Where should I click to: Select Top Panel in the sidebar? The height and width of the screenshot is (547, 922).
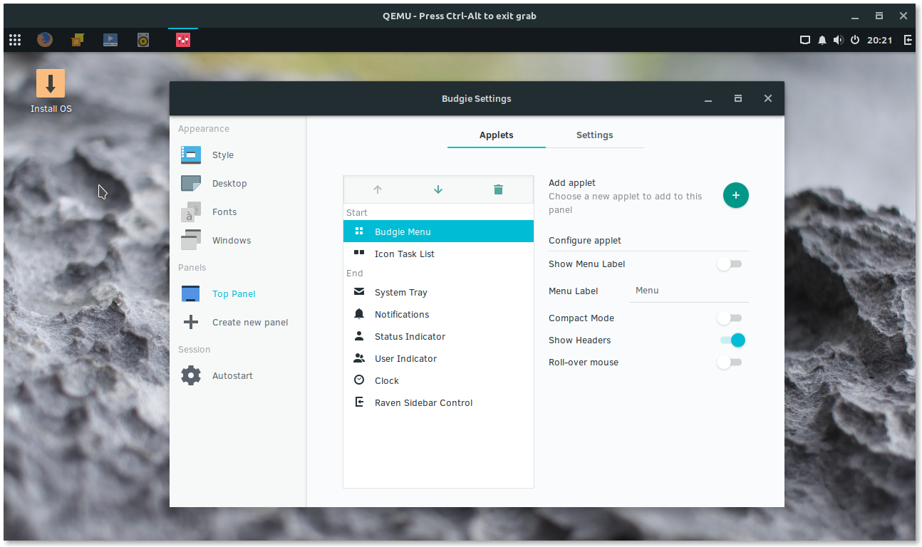point(238,293)
